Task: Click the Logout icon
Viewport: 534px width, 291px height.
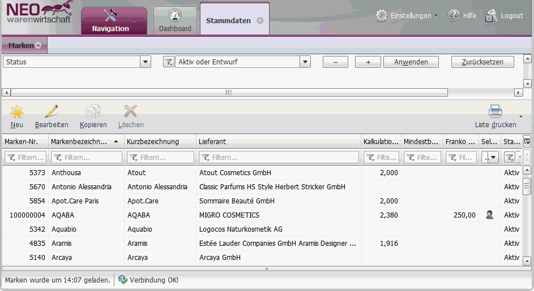Action: pyautogui.click(x=491, y=16)
